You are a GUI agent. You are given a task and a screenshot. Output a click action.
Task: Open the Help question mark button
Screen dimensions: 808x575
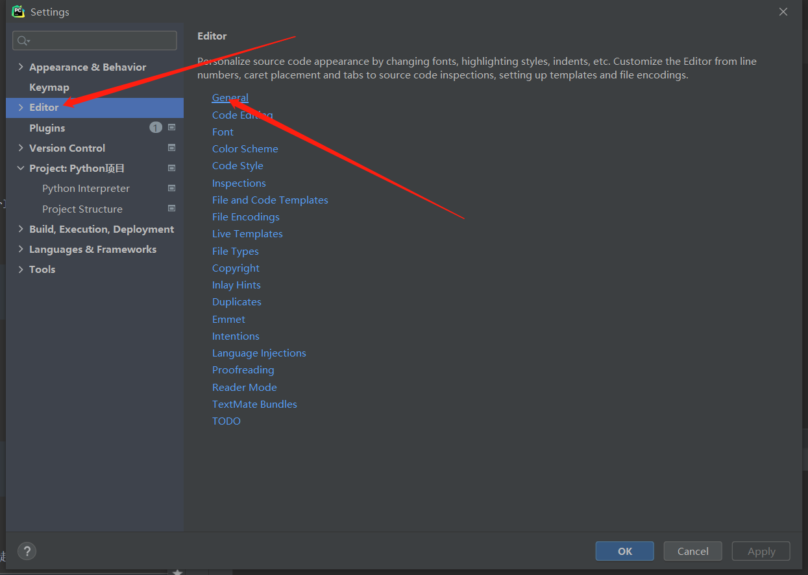click(27, 552)
